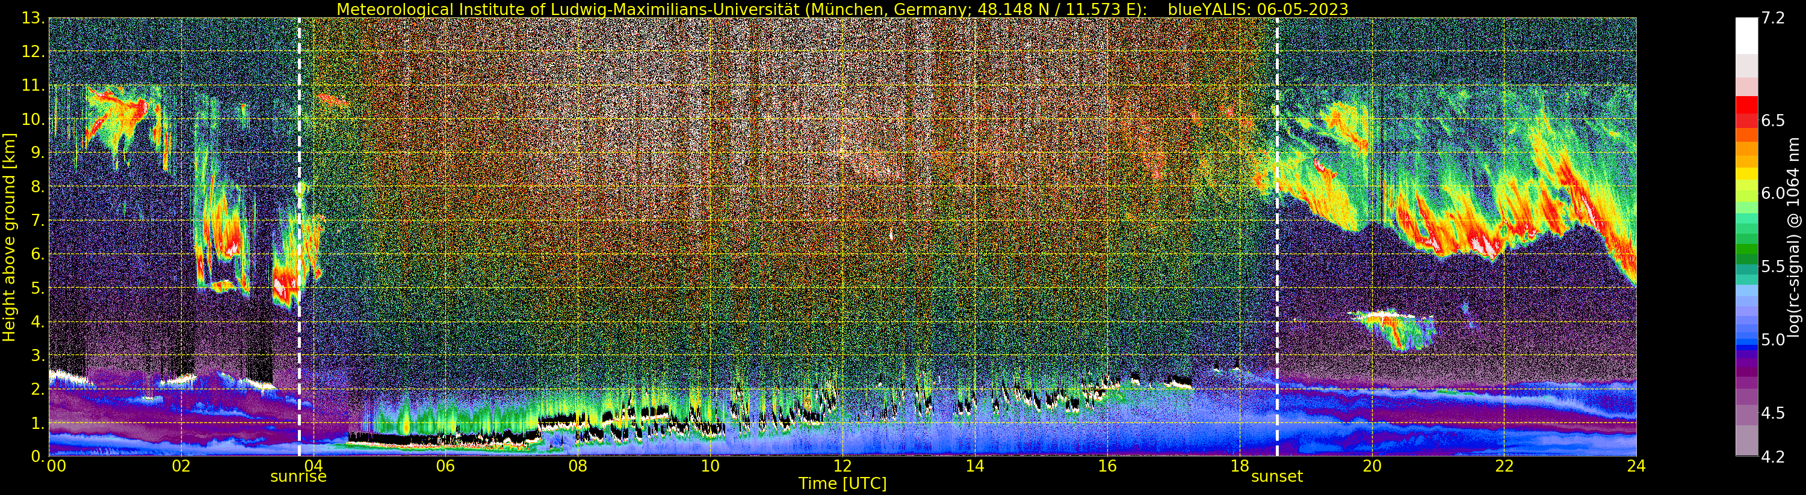Click the time axis tick label 10
1806x495 pixels.
(x=710, y=466)
